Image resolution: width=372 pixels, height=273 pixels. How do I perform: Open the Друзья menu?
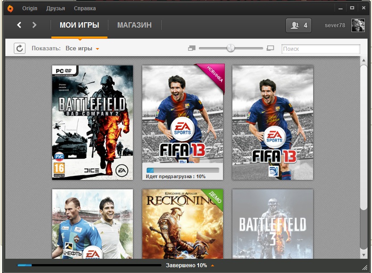tap(55, 8)
